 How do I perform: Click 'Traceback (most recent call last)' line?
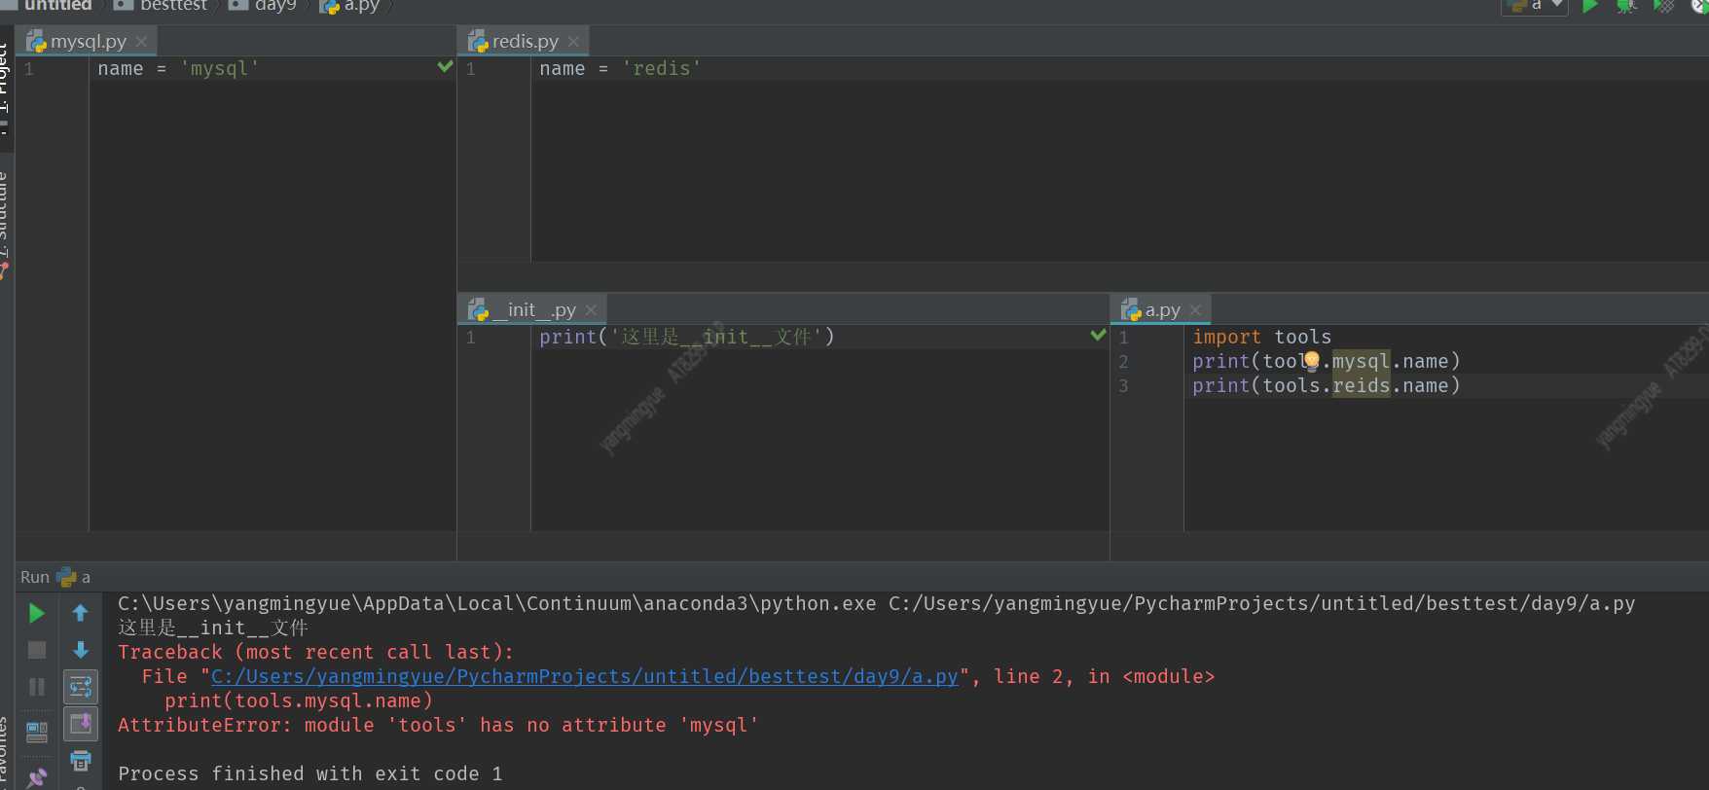coord(315,652)
